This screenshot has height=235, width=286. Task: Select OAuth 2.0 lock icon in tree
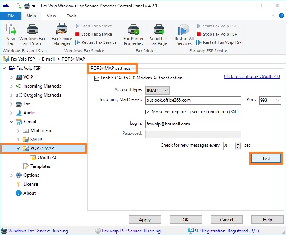(33, 157)
